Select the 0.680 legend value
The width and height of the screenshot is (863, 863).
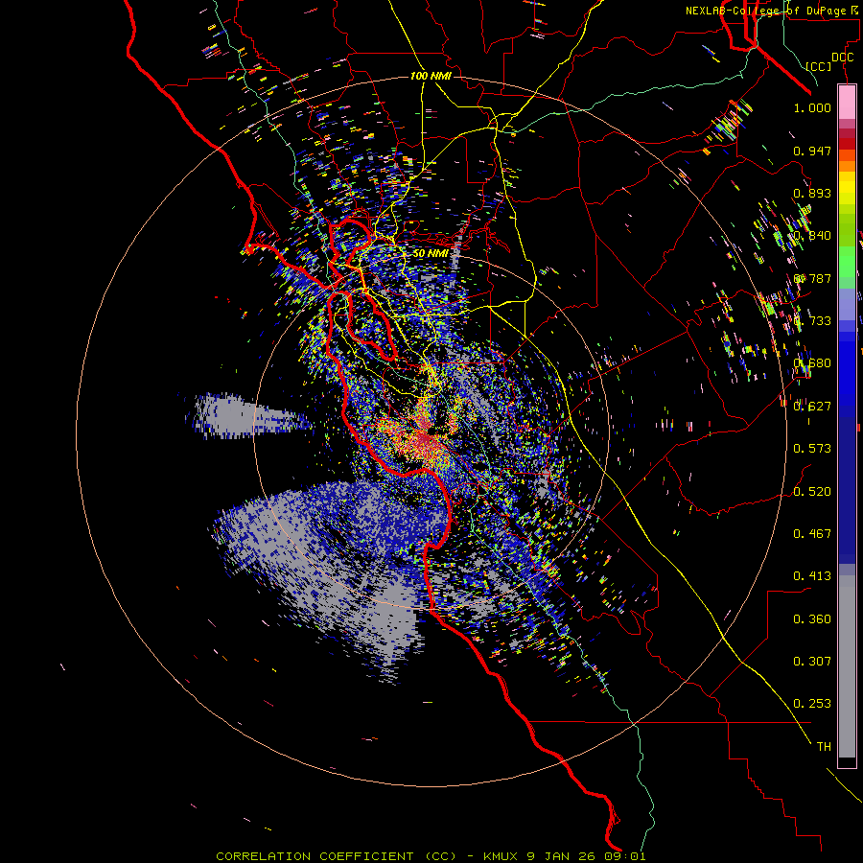(812, 363)
